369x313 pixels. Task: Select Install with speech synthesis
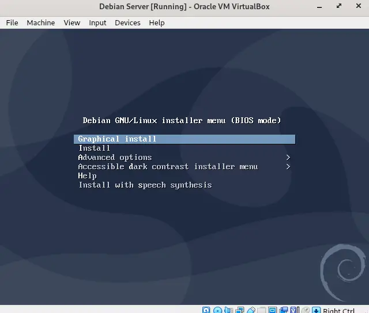coord(145,185)
